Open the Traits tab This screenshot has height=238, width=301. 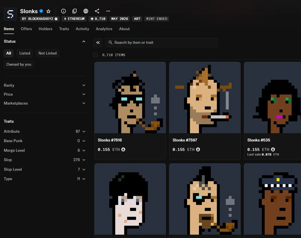pyautogui.click(x=64, y=29)
